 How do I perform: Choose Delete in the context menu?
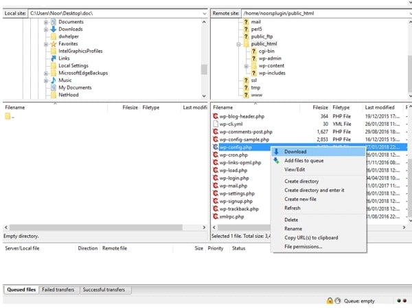click(x=319, y=219)
